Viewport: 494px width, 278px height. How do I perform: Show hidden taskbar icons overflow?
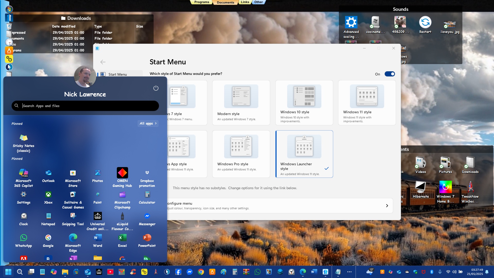[x=349, y=272]
